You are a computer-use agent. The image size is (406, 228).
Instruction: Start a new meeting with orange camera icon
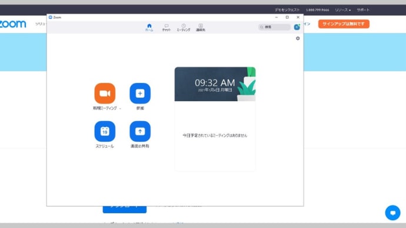click(x=105, y=93)
